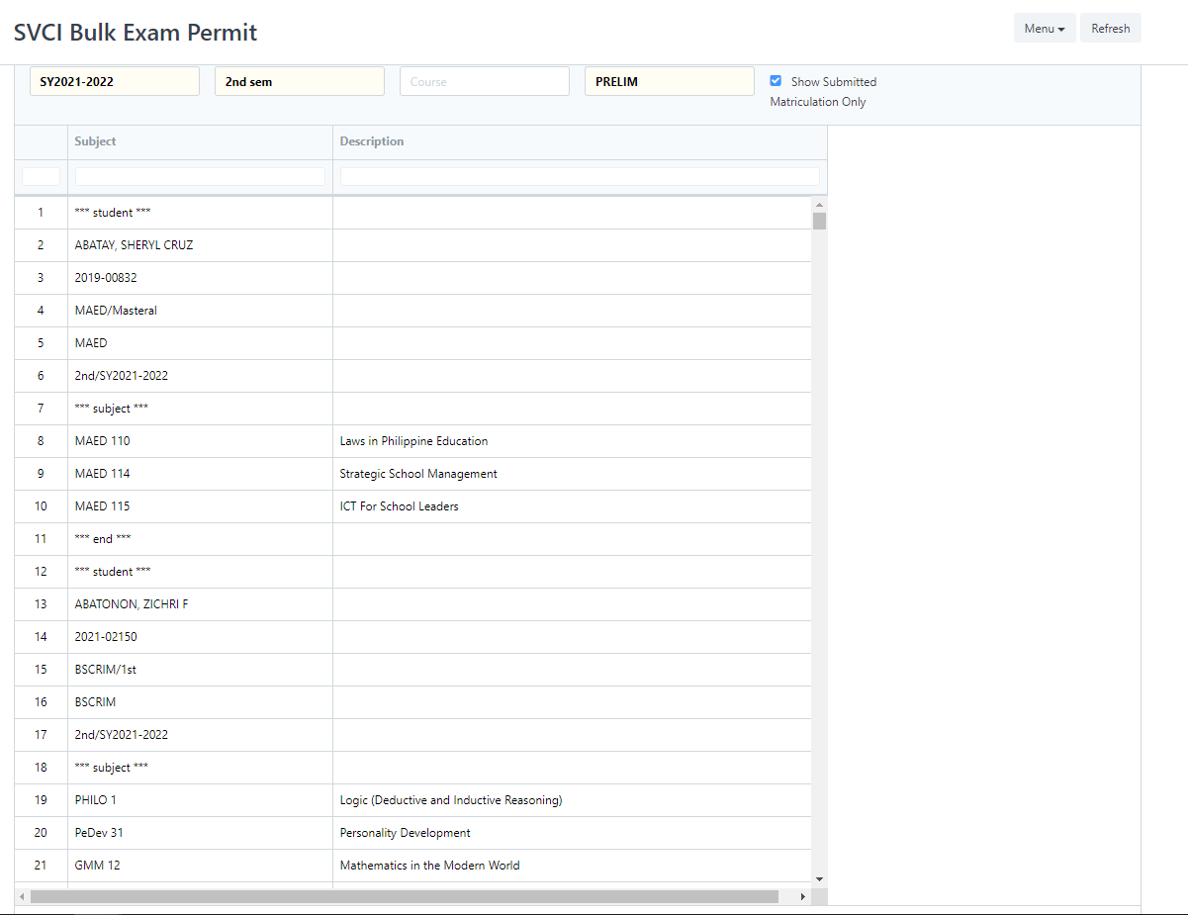Toggle Show Submitted Matriculation Only checkbox

pyautogui.click(x=776, y=81)
